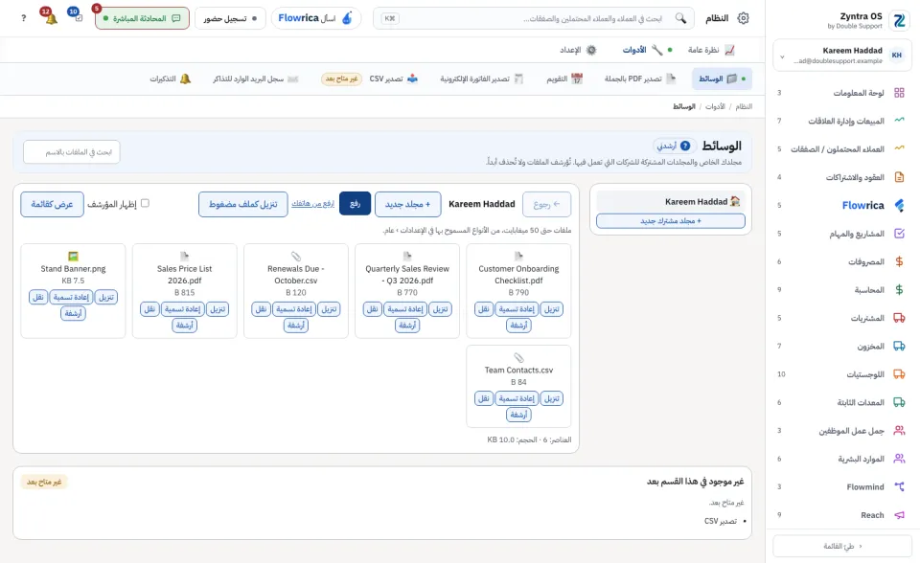This screenshot has width=920, height=563.
Task: Archive the Team Contacts.csv file
Action: [518, 415]
